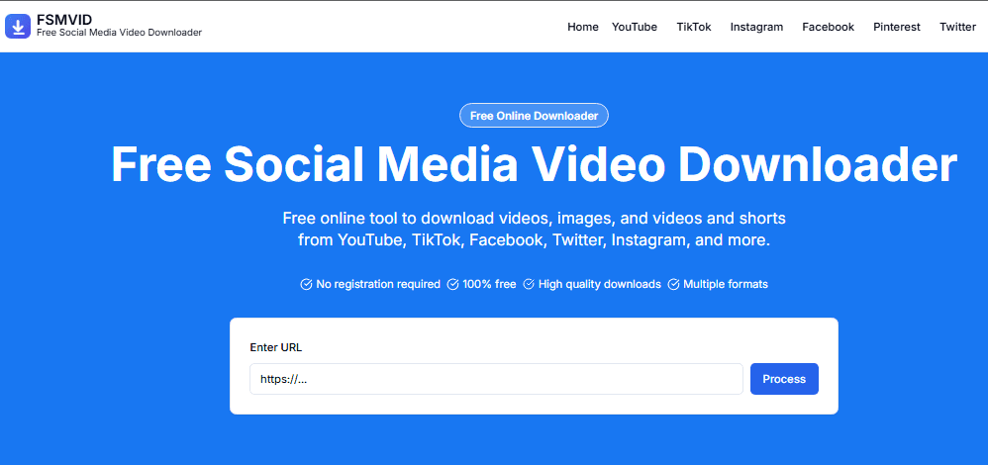
Task: Click the FSMVID download logo icon
Action: (x=18, y=27)
